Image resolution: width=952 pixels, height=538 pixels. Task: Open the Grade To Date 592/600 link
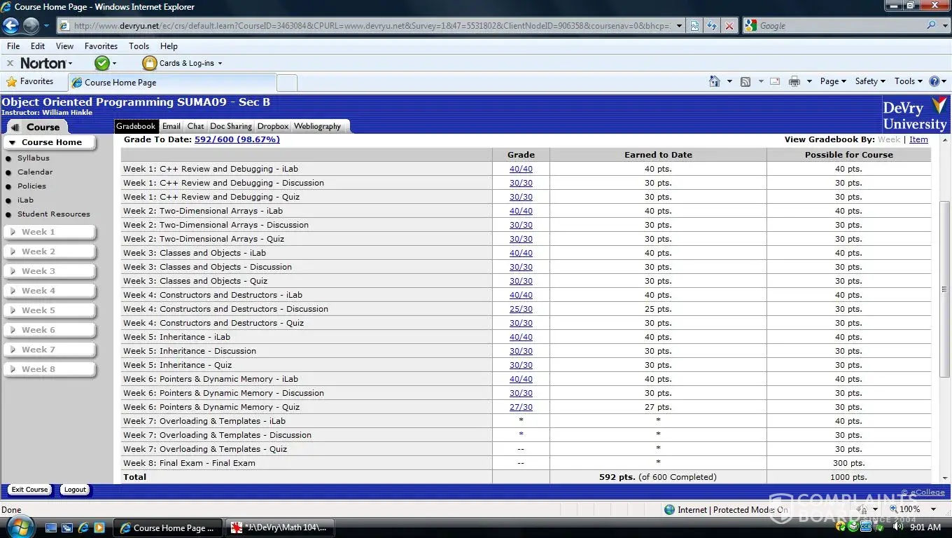pyautogui.click(x=237, y=139)
